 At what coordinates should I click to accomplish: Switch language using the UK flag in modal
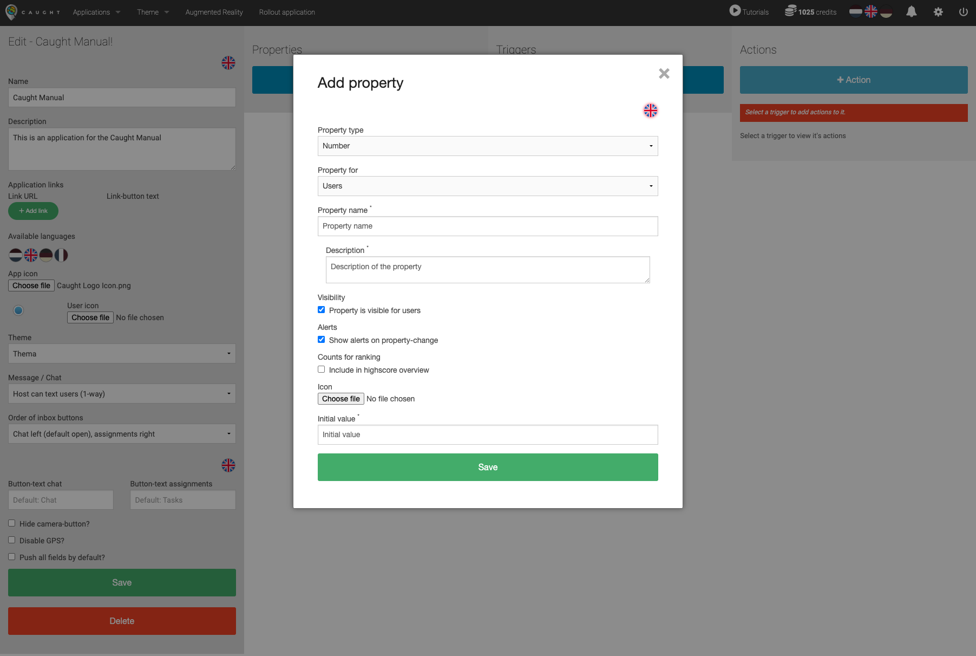click(650, 111)
